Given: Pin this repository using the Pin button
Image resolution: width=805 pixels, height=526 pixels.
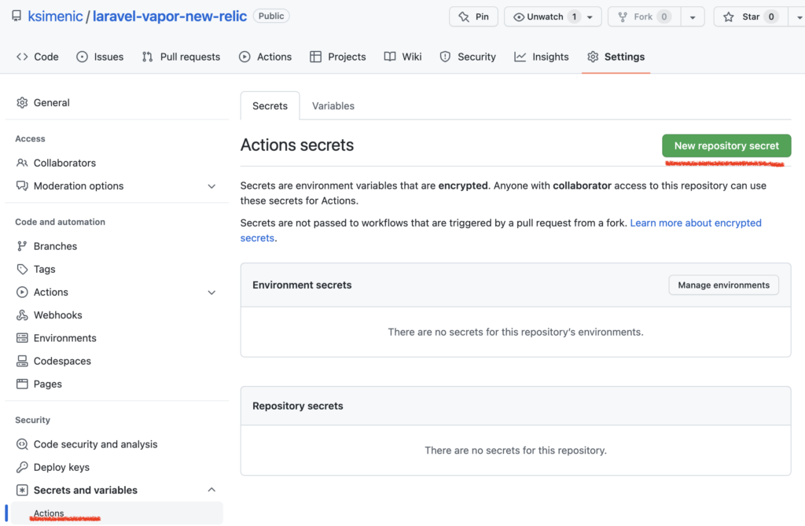Looking at the screenshot, I should click(473, 17).
